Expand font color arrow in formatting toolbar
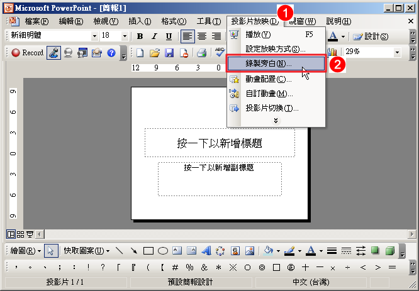 tap(343, 36)
